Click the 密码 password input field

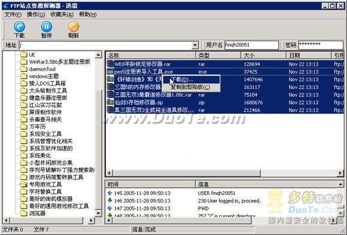pyautogui.click(x=321, y=45)
